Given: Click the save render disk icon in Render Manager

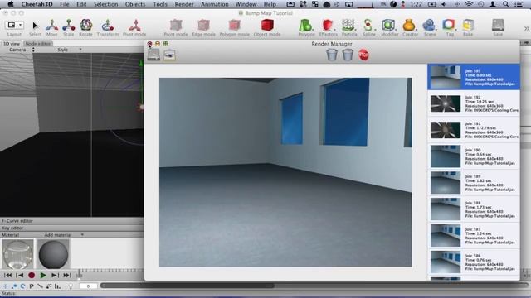Looking at the screenshot, I should point(153,55).
